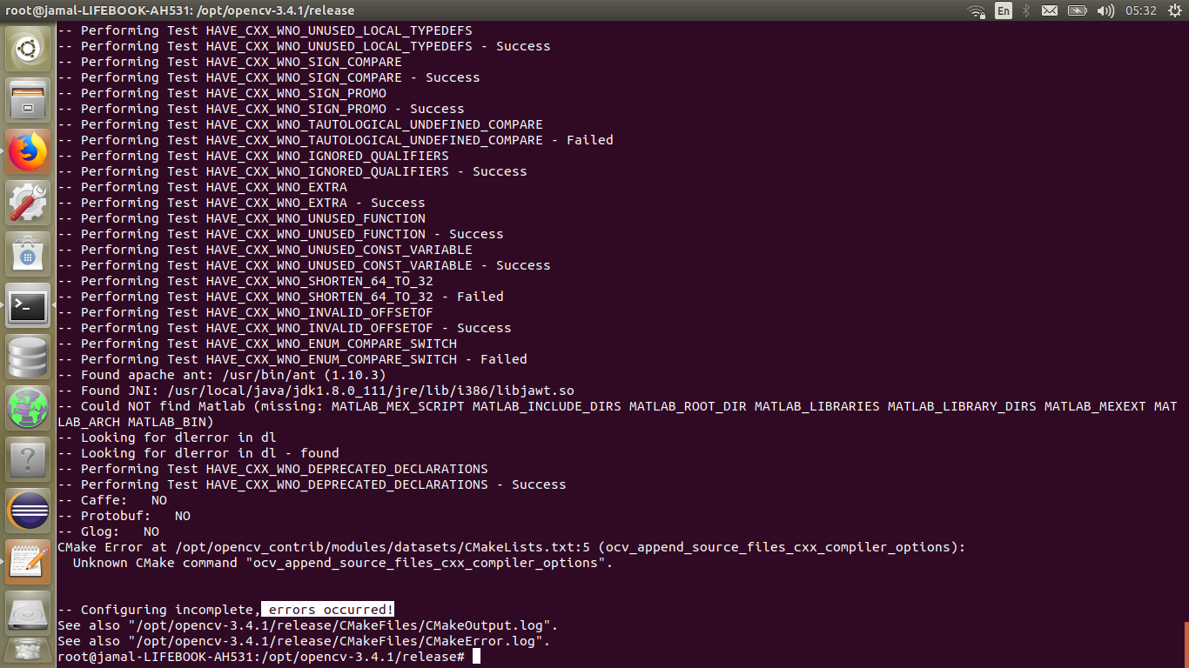Open the database cylinder application icon
1189x668 pixels.
tap(29, 356)
